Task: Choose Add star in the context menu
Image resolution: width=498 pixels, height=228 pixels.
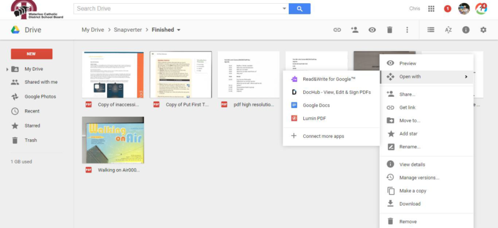Action: tap(426, 134)
